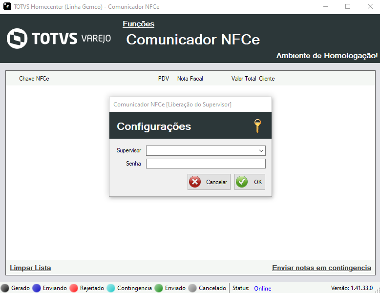Click the green Enviado status circle
This screenshot has width=380, height=293.
pyautogui.click(x=159, y=288)
